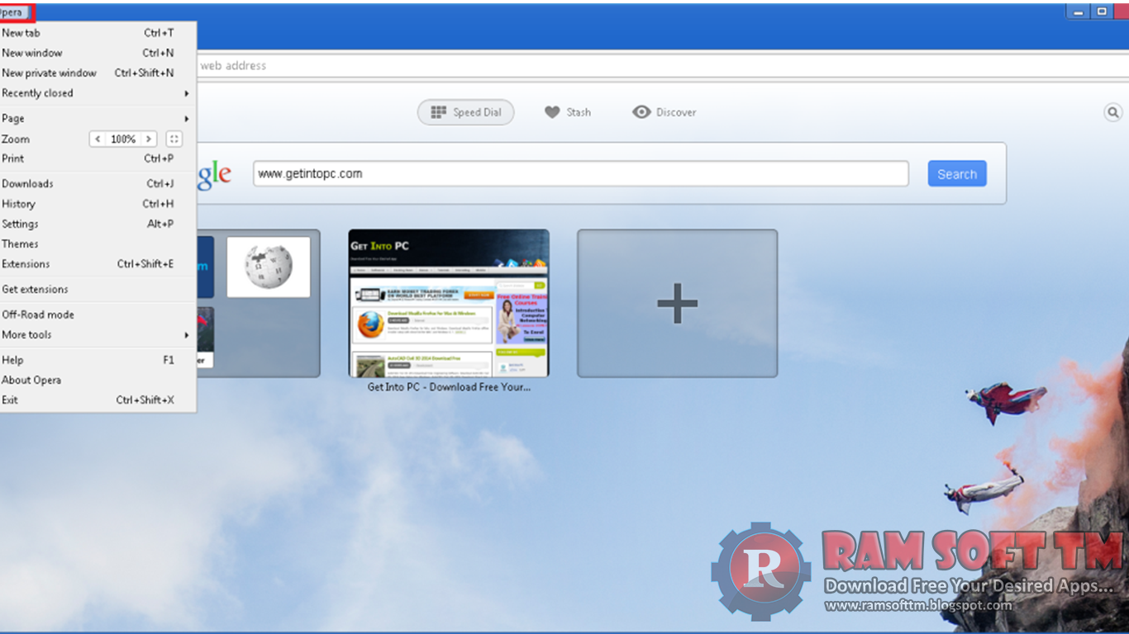Click the web address bar
The height and width of the screenshot is (634, 1129).
point(661,66)
